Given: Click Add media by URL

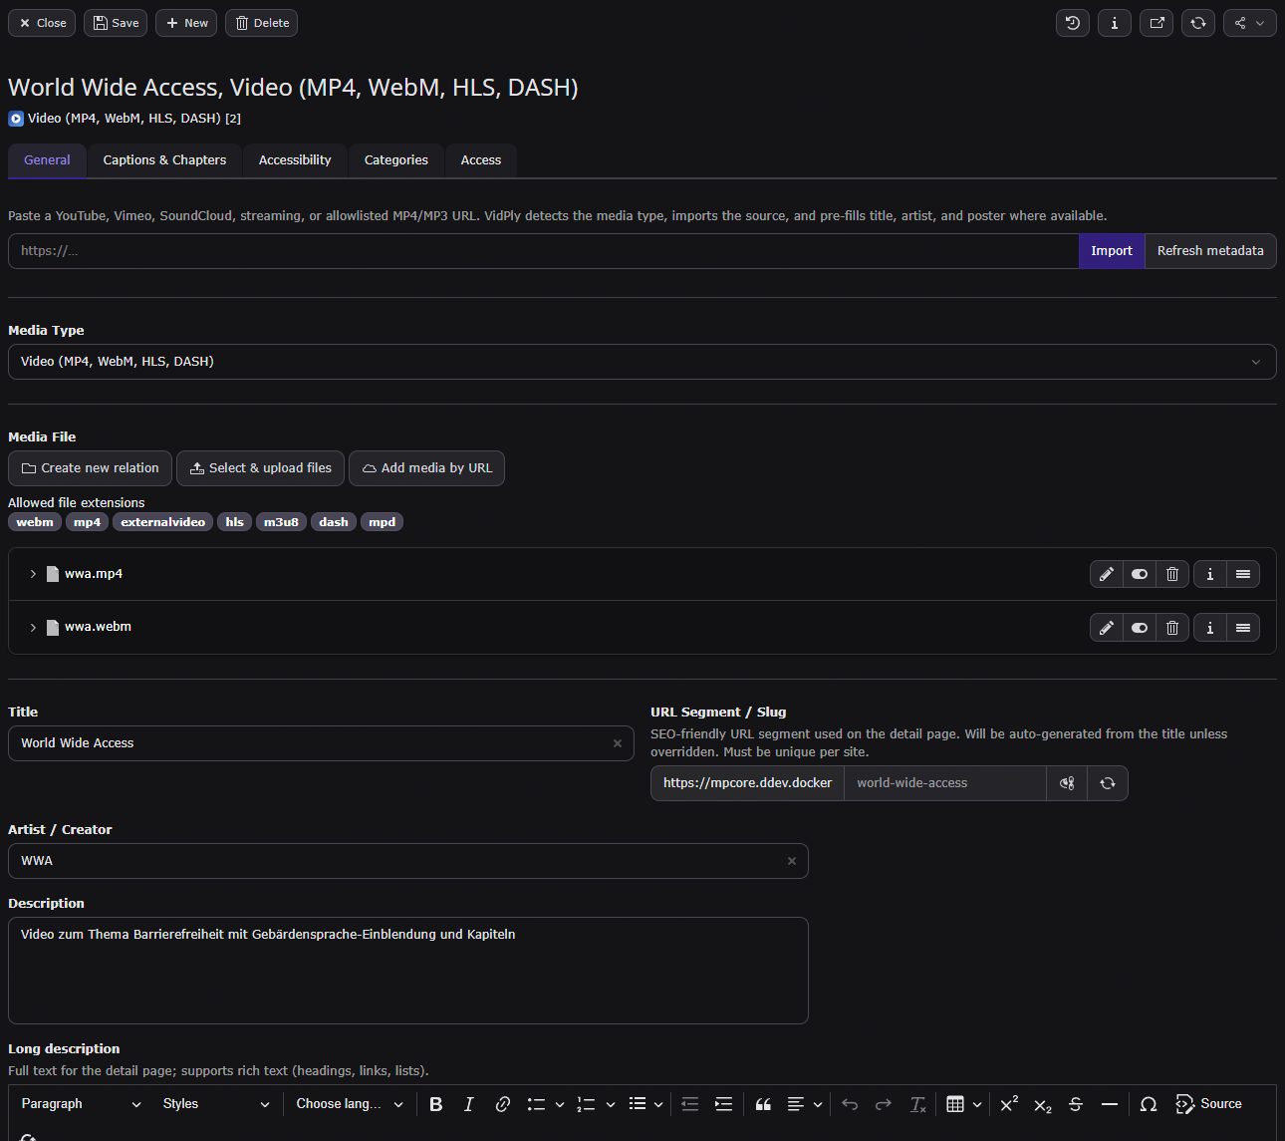Looking at the screenshot, I should coord(427,468).
